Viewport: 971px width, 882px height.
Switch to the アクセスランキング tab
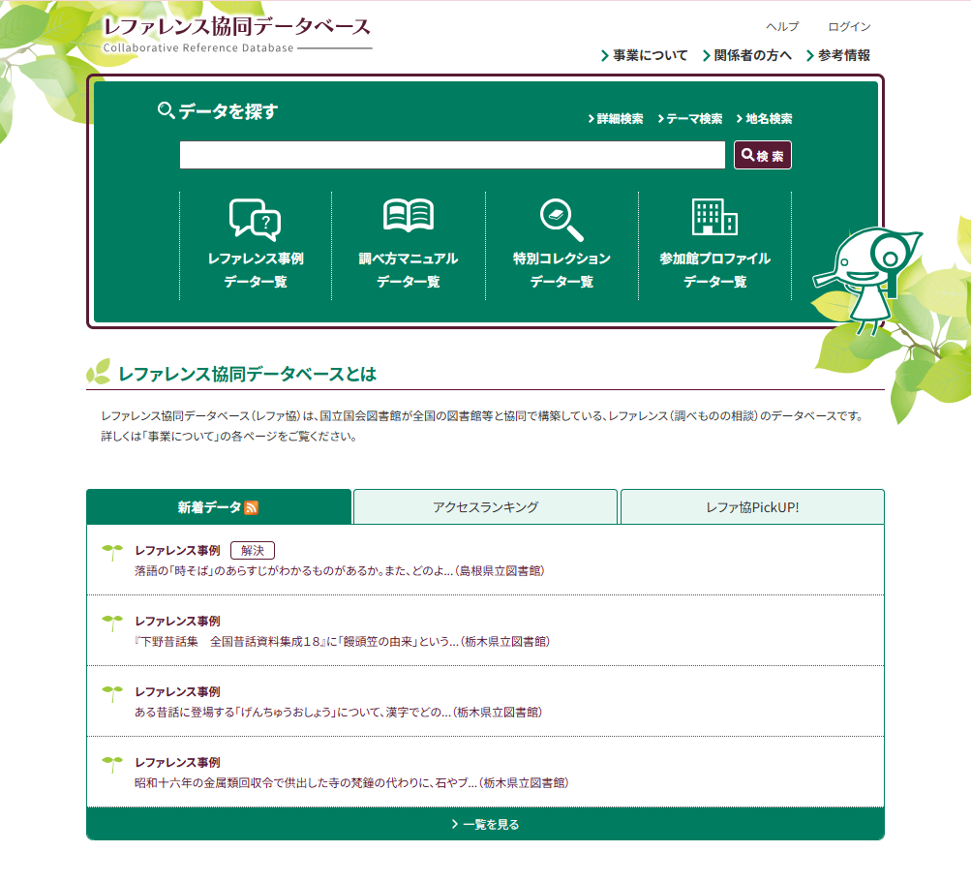(485, 506)
